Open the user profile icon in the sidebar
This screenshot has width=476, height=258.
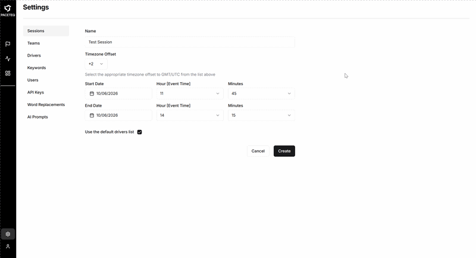pyautogui.click(x=8, y=247)
